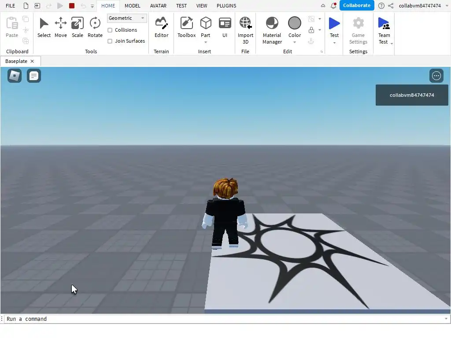Click the Cut scissors icon

coord(26,30)
